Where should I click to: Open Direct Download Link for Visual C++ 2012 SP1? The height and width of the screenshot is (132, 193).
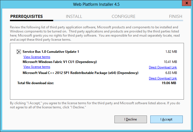(163, 78)
